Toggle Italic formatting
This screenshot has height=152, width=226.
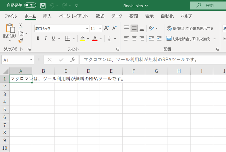click(x=46, y=38)
